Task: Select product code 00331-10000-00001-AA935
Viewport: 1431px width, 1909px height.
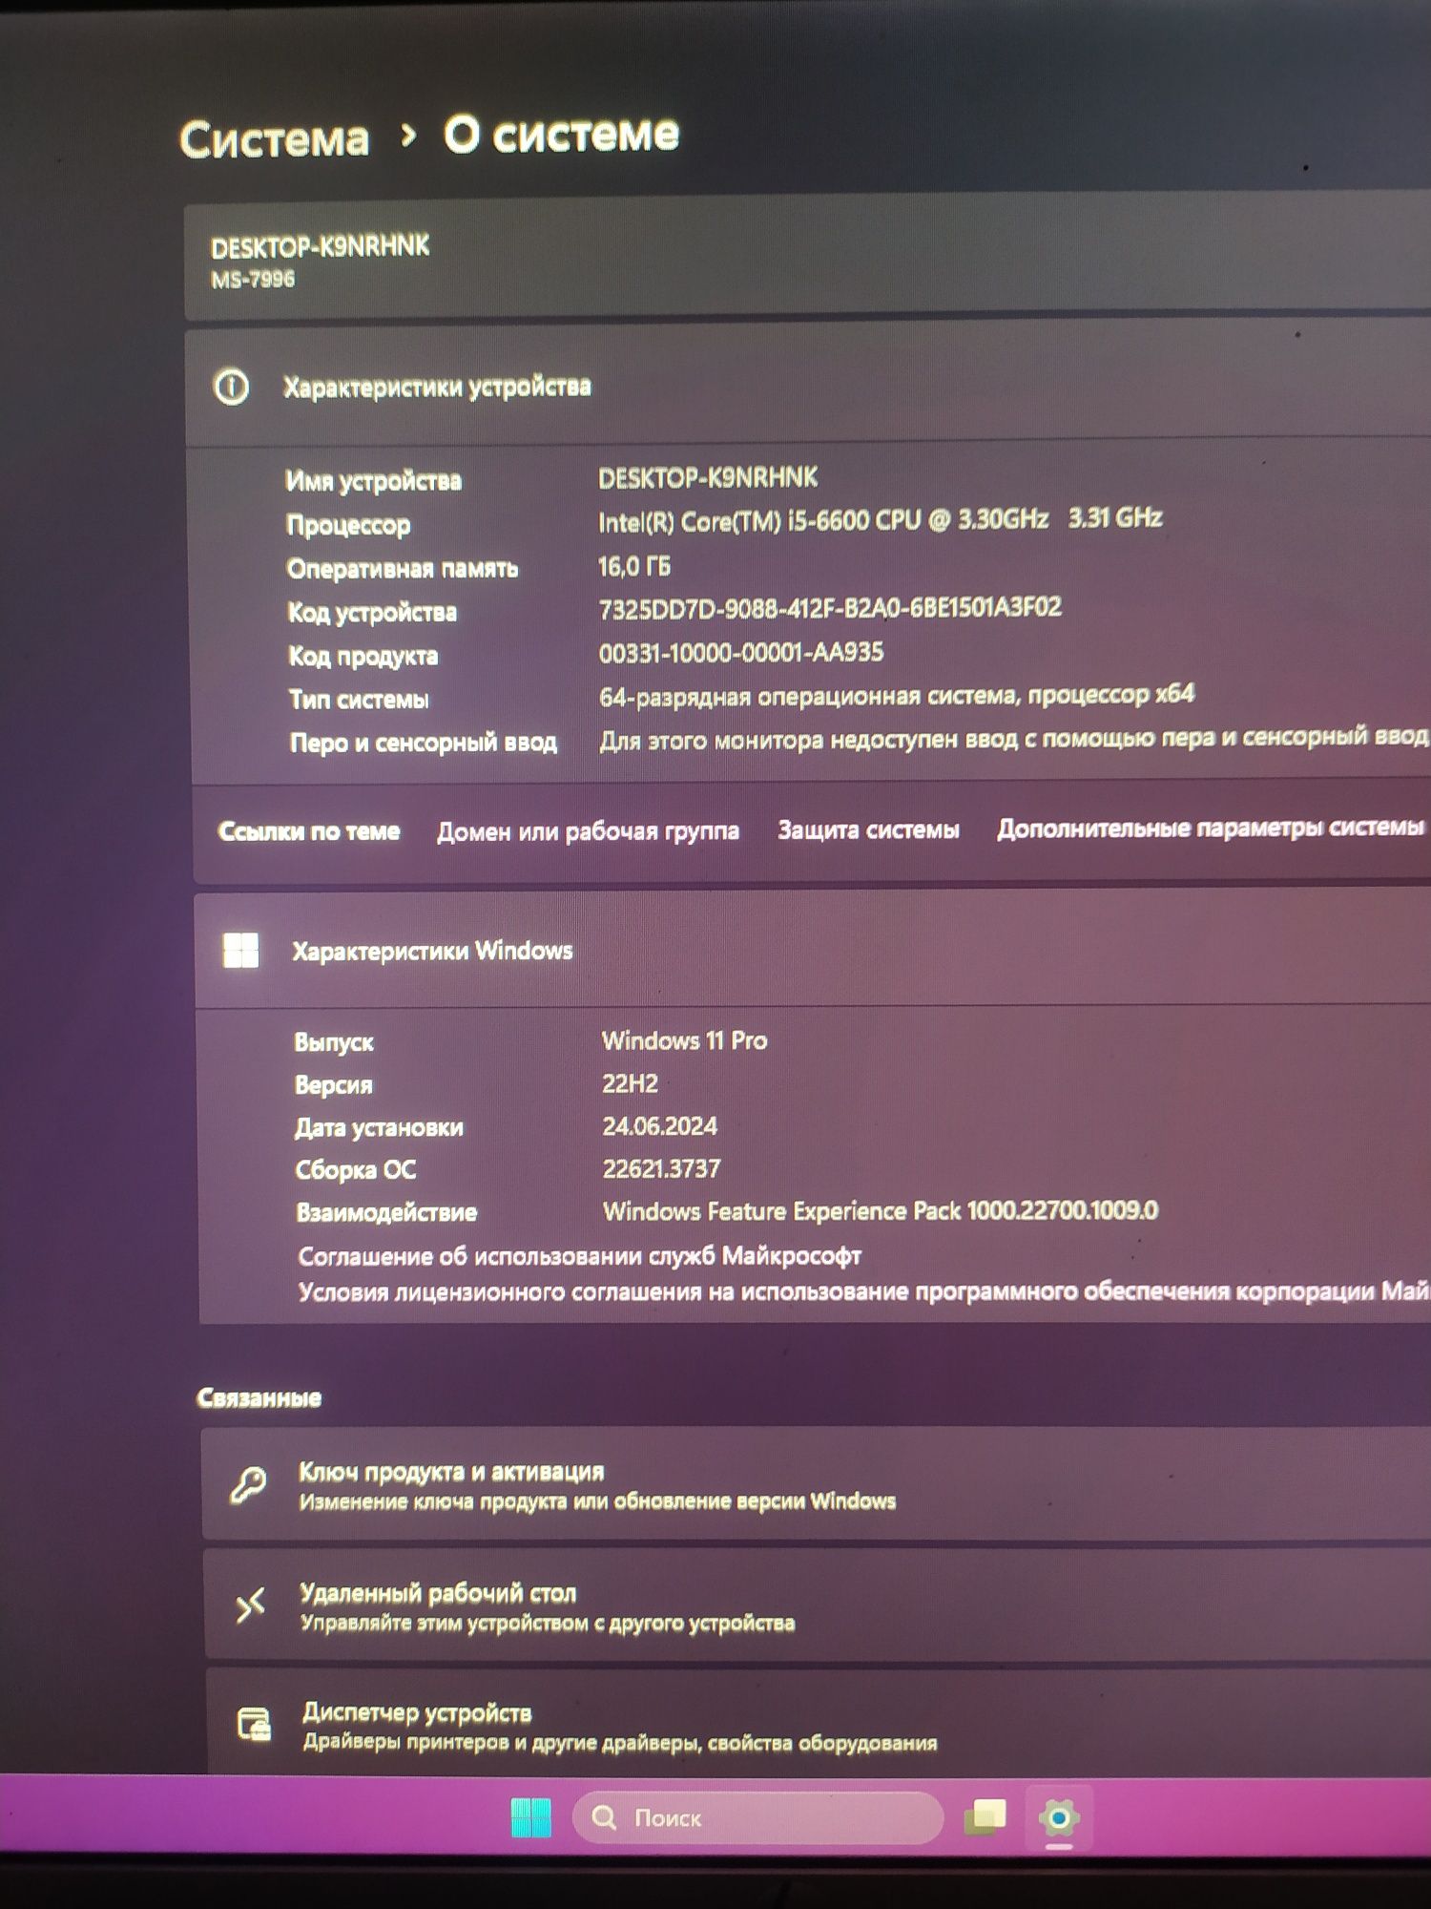Action: [741, 652]
